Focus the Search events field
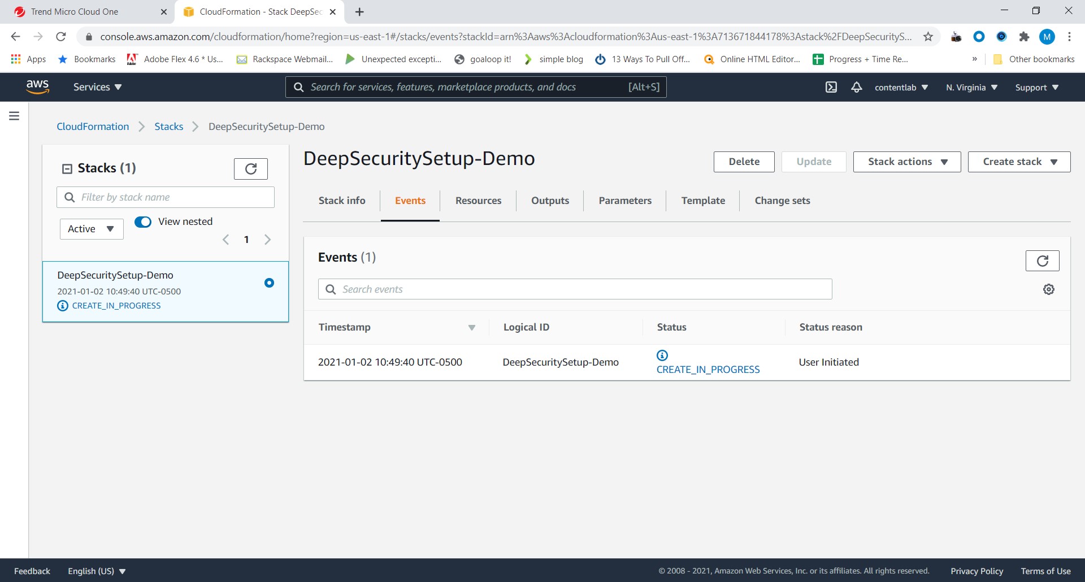 pos(575,289)
